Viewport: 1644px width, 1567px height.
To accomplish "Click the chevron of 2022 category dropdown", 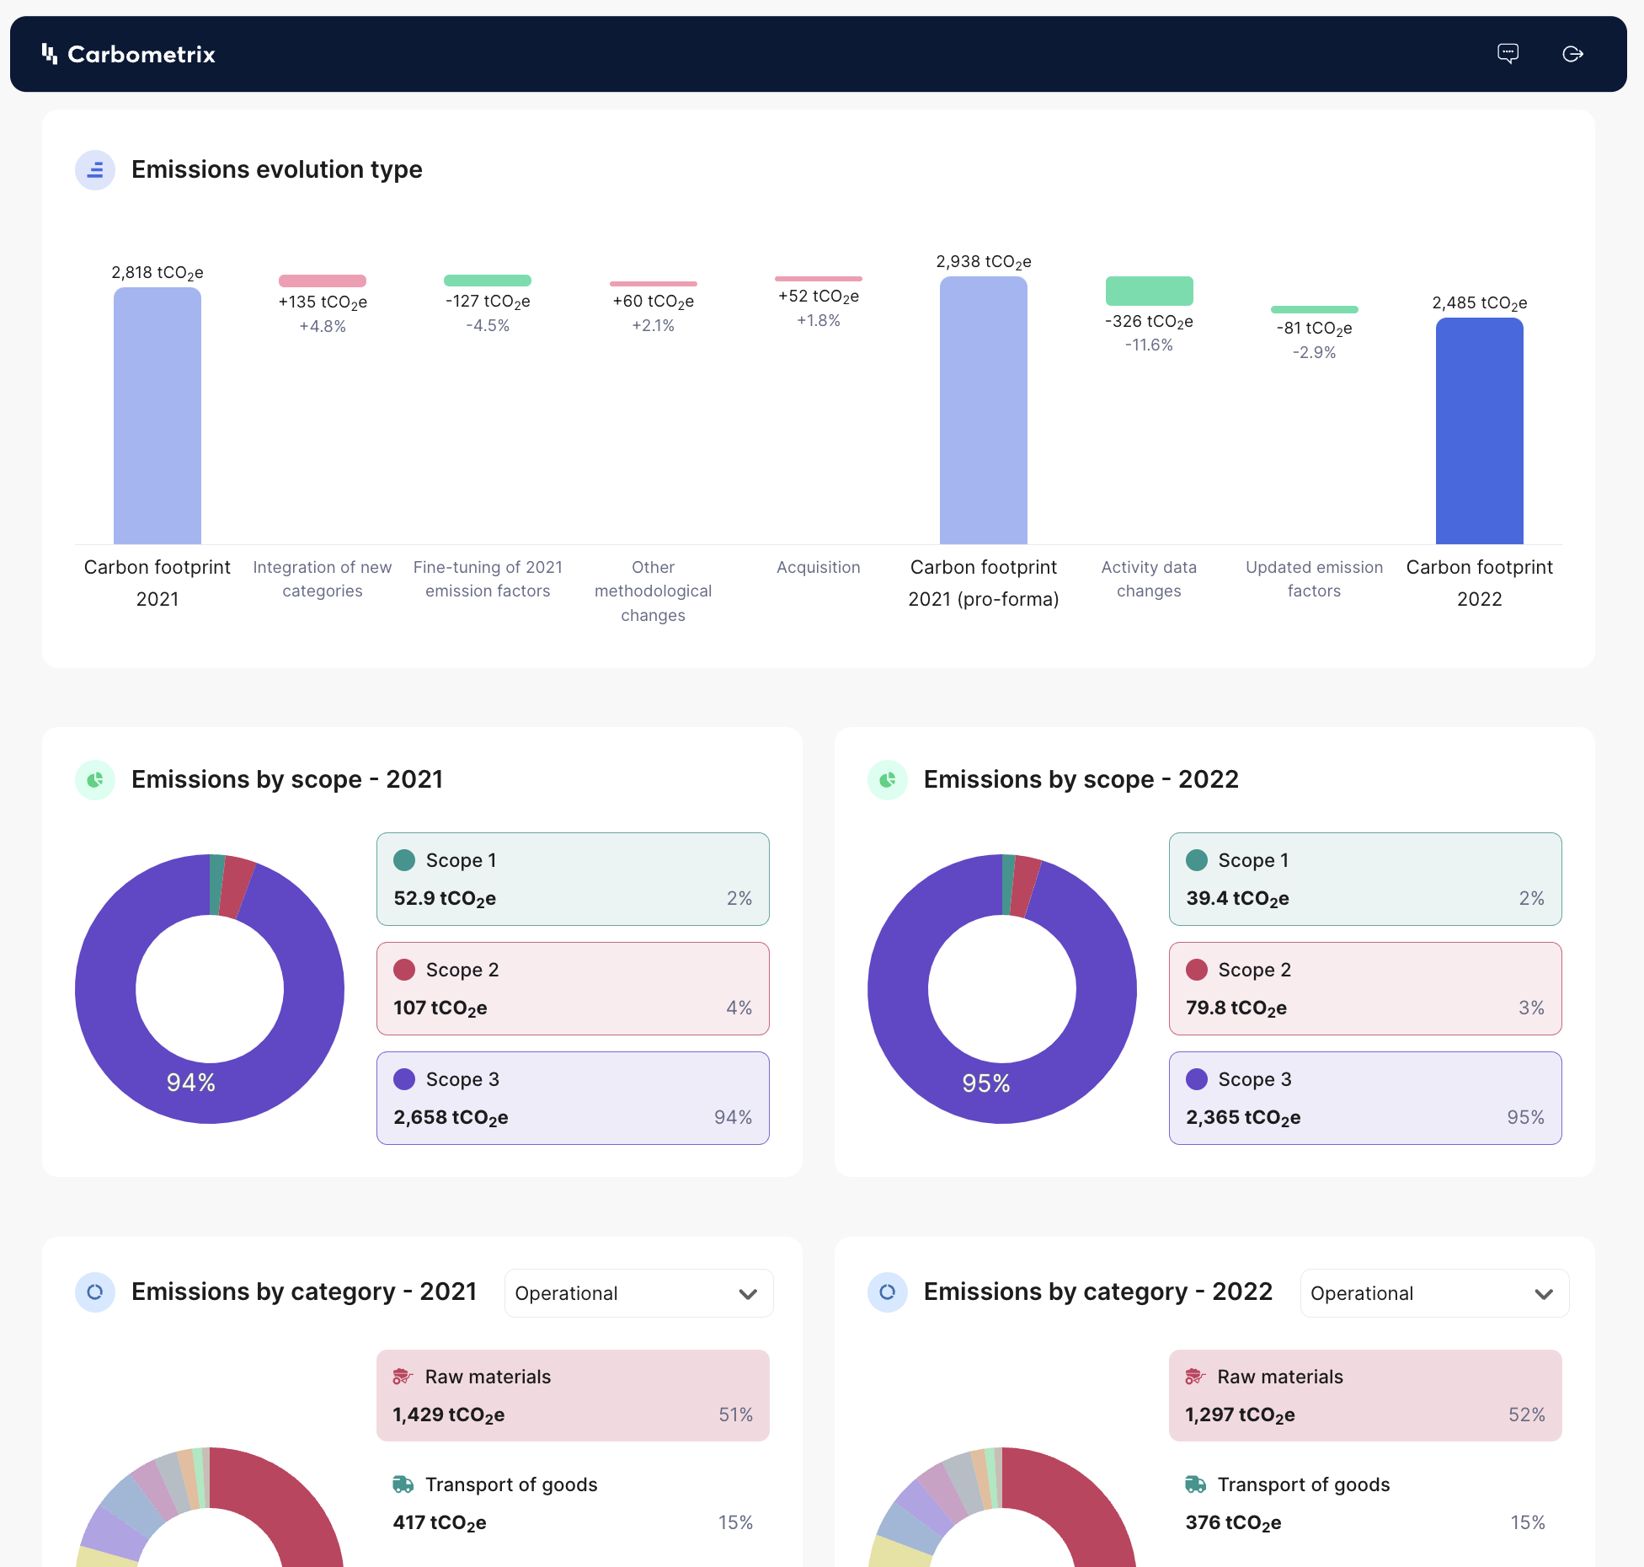I will [1544, 1294].
